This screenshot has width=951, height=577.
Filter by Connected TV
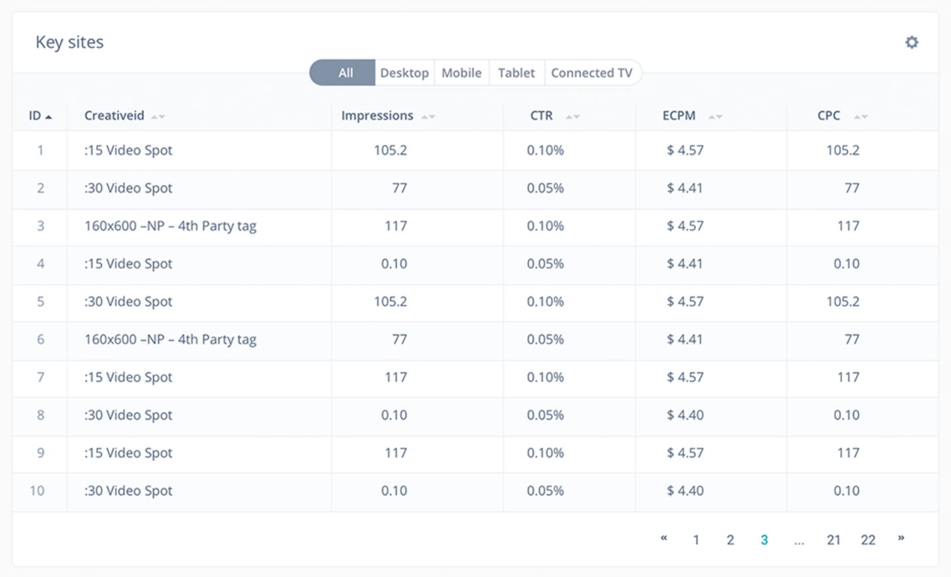point(591,73)
